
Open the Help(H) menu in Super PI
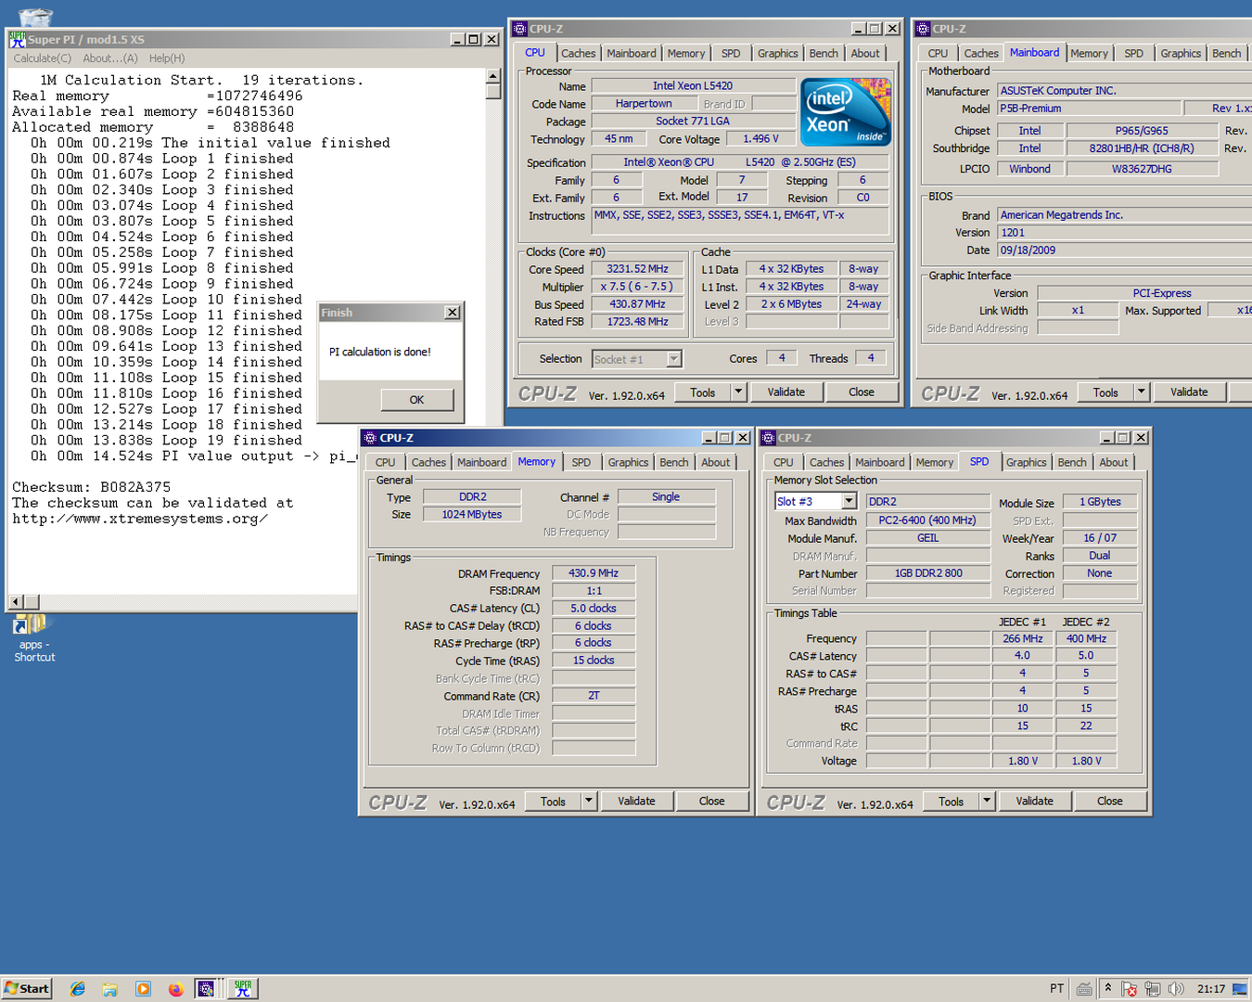[167, 58]
